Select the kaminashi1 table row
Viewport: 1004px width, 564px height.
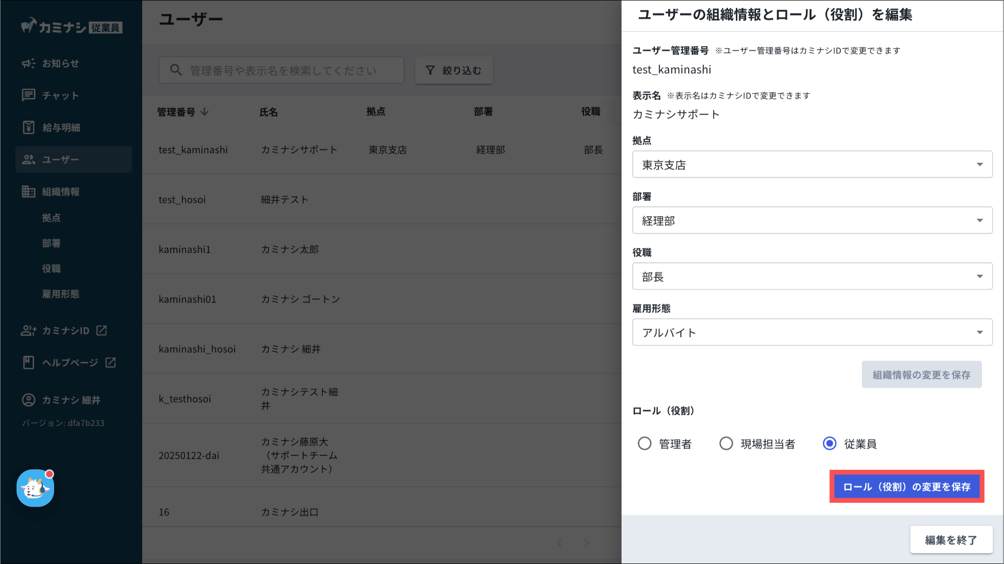pyautogui.click(x=382, y=249)
